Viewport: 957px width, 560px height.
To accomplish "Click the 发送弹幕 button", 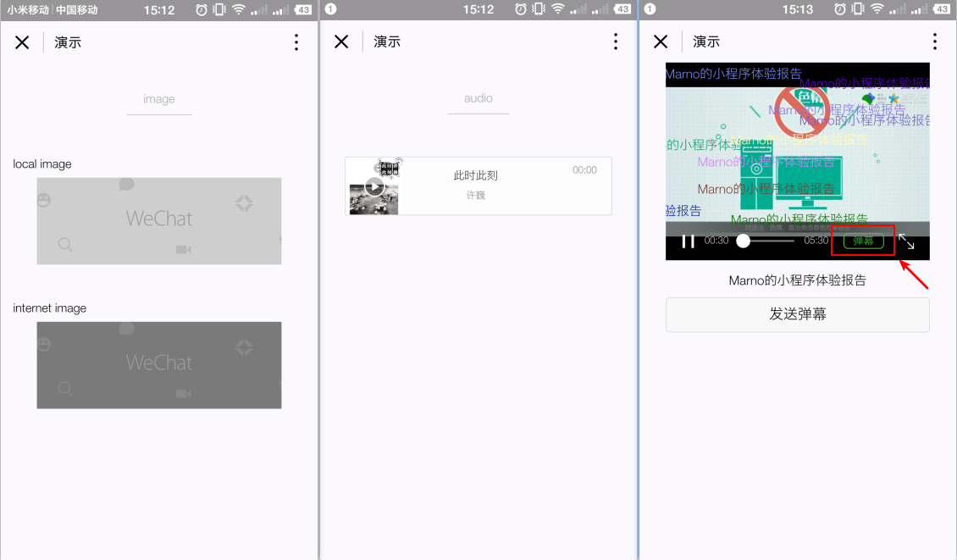I will (797, 314).
